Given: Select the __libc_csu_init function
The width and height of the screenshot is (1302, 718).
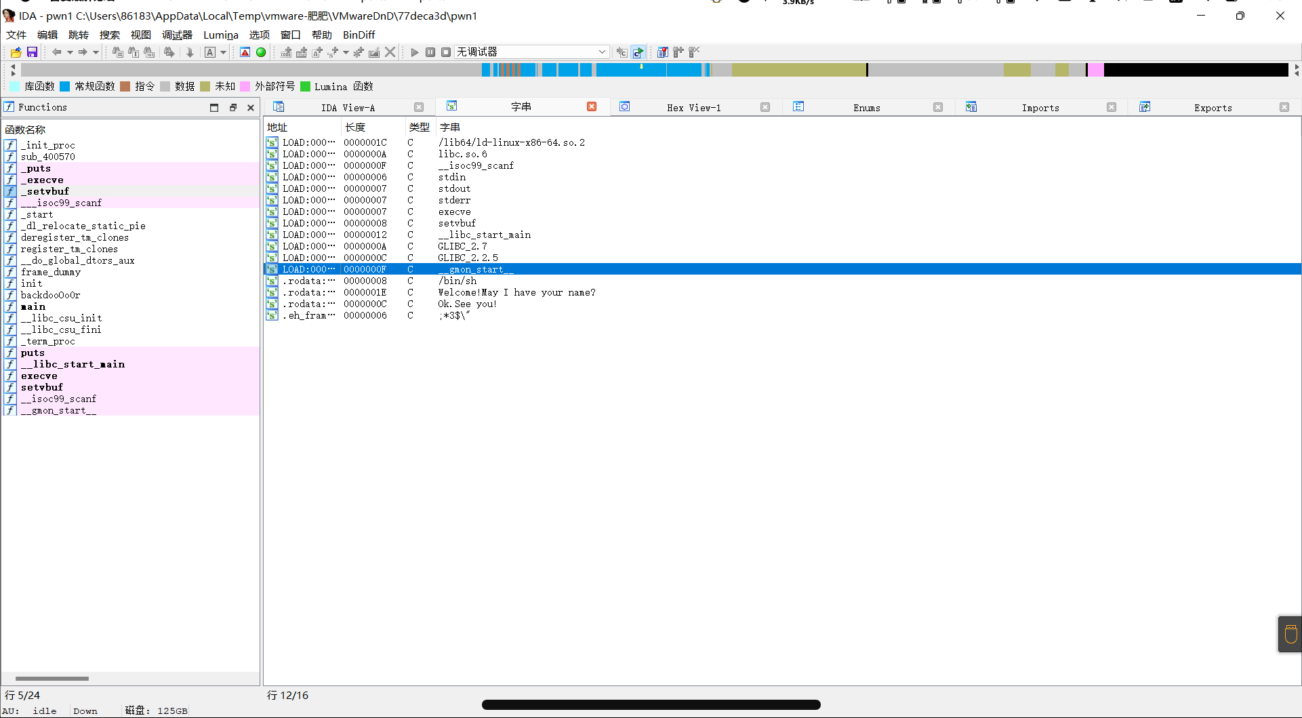Looking at the screenshot, I should [131, 318].
